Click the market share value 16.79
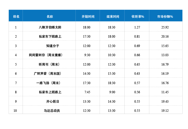This screenshot has width=188, height=129. [x=165, y=64]
